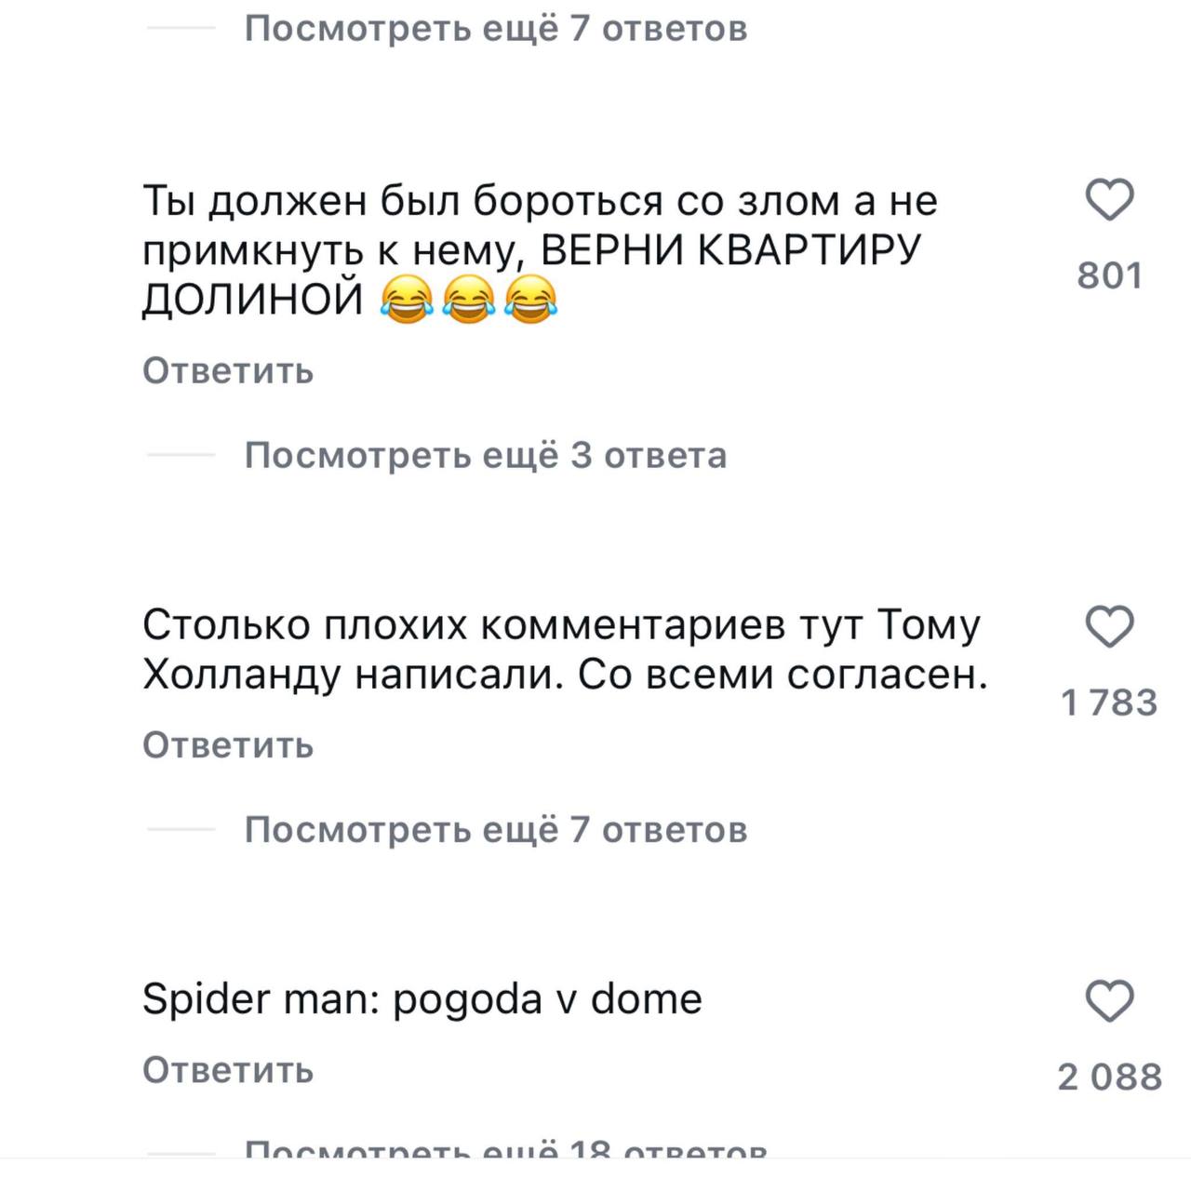Show 'Посмотреть ещё 3 ответа' replies

coord(485,455)
